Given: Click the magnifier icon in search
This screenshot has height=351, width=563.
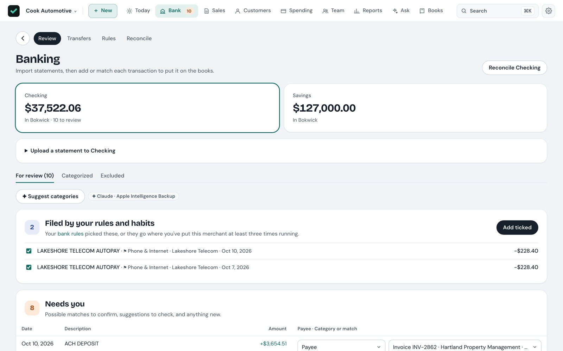Looking at the screenshot, I should pos(464,11).
